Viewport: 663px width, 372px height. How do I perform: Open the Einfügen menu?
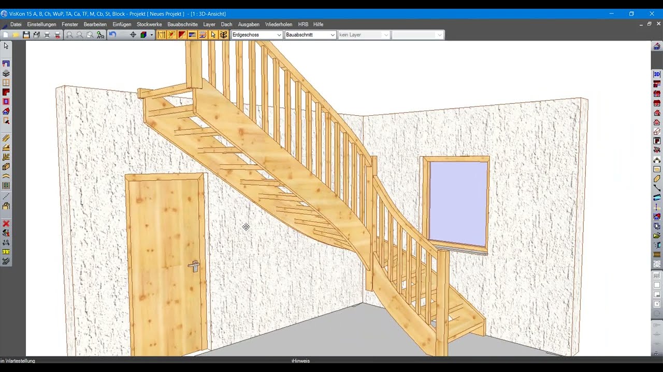tap(122, 24)
